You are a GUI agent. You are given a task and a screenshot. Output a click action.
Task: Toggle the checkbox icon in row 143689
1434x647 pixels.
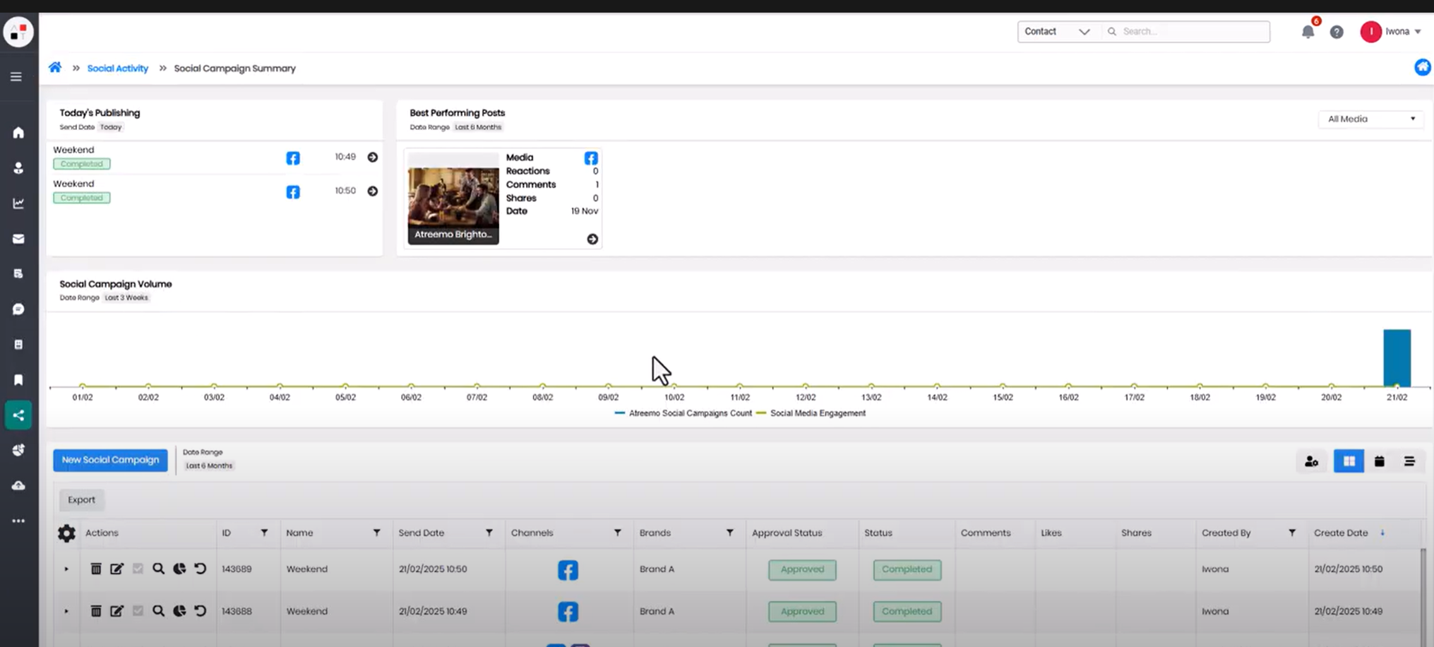(x=138, y=569)
